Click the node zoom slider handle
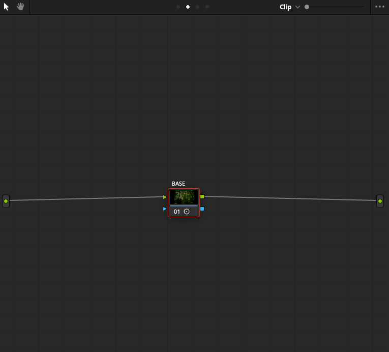 pyautogui.click(x=307, y=7)
